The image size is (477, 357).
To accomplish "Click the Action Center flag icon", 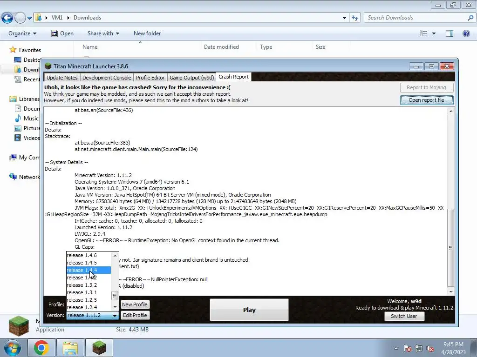I will (408, 348).
